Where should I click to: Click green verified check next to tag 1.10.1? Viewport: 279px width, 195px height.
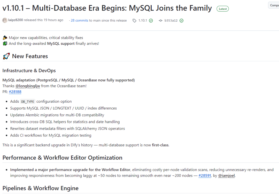point(151,21)
